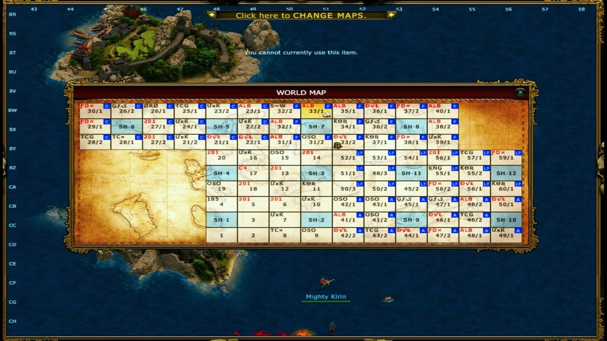Screen dimensions: 607x341
Task: Select map 32/2 on the world map
Action: (x=285, y=111)
